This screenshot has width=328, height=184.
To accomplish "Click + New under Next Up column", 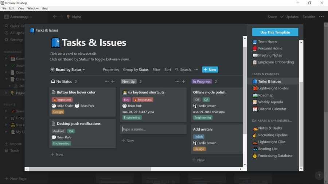I will [x=128, y=141].
